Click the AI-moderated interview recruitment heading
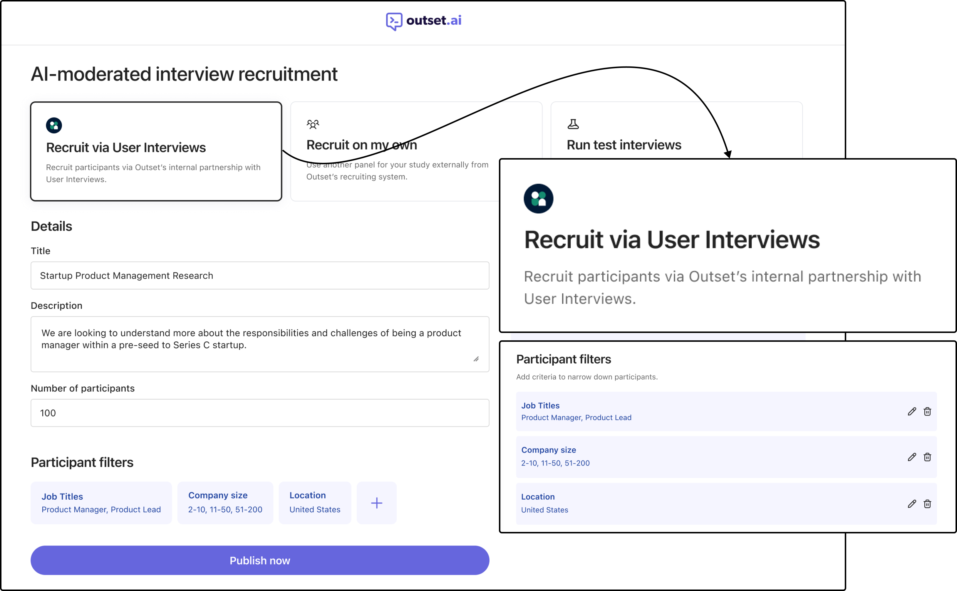 coord(184,74)
